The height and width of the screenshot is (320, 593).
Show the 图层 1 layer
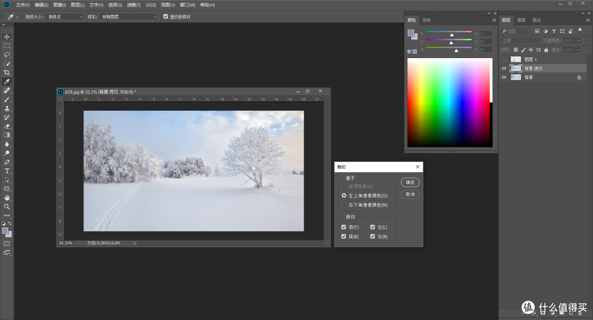[x=504, y=59]
